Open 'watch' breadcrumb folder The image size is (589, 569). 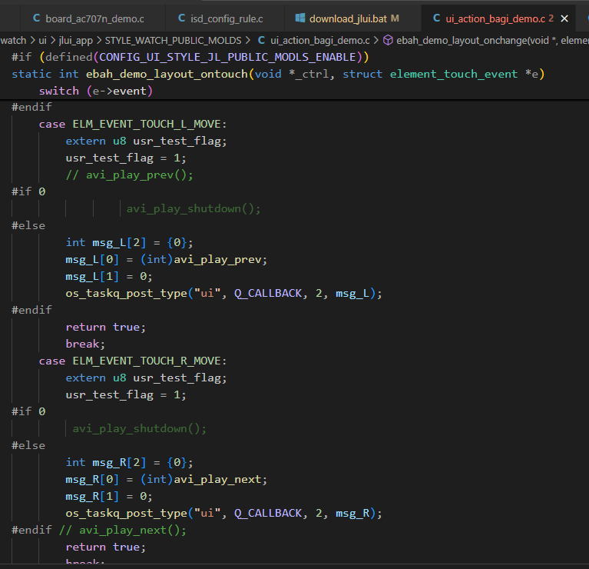[13, 40]
